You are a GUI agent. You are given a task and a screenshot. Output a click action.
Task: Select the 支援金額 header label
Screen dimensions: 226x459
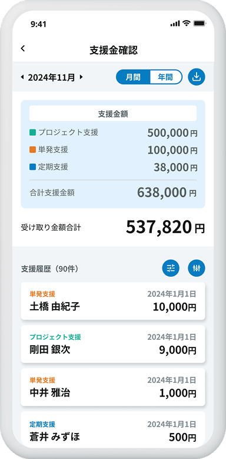113,114
